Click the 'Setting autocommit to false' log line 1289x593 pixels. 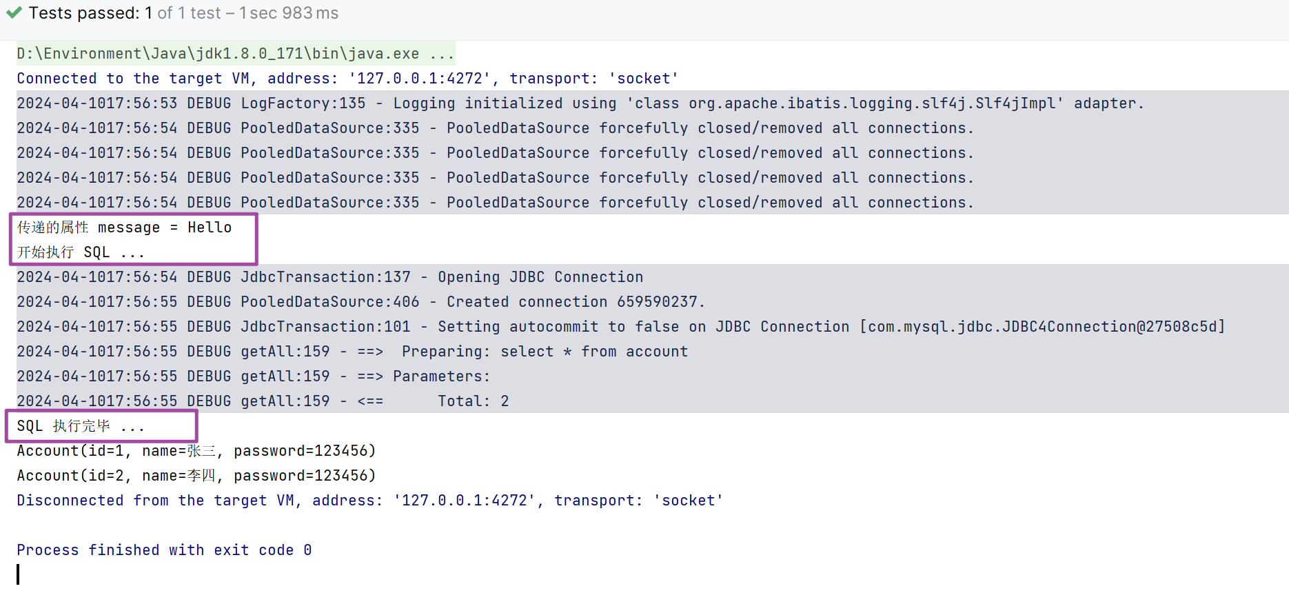(621, 327)
